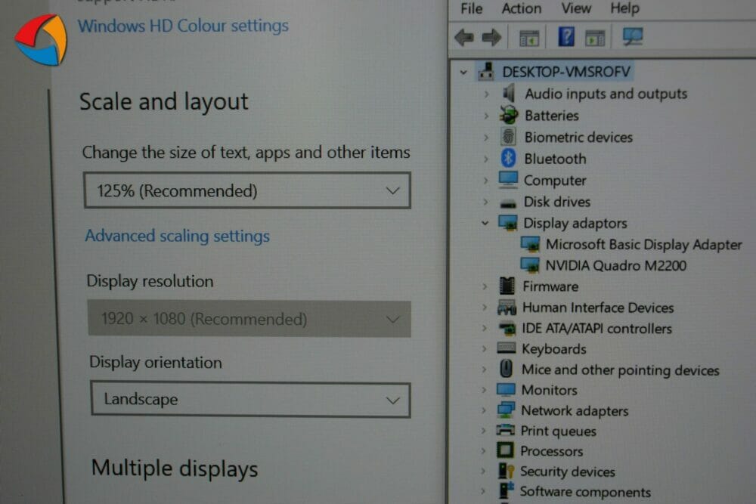The height and width of the screenshot is (504, 756).
Task: Open the Display resolution 1920 × 1080 dropdown
Action: point(249,318)
